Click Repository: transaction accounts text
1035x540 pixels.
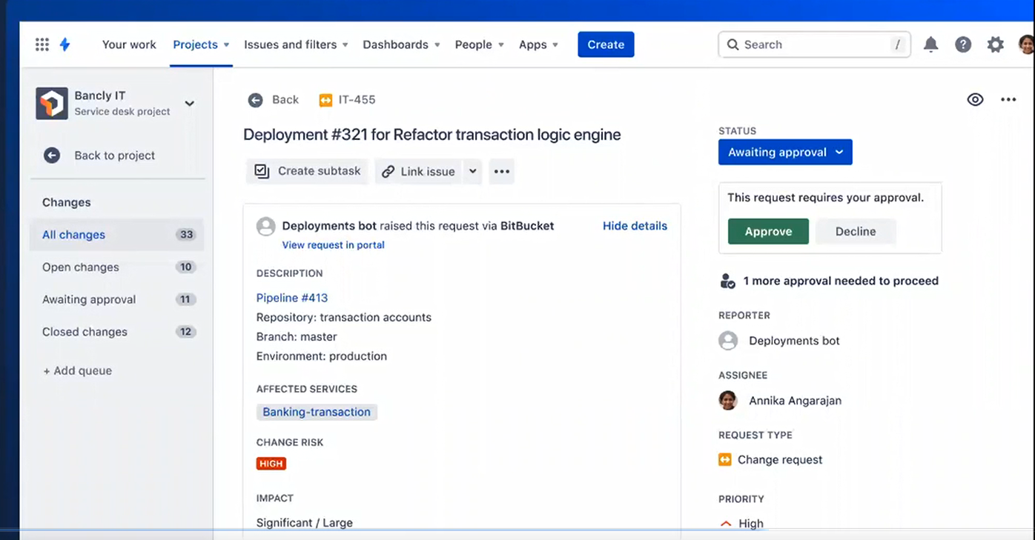tap(344, 318)
